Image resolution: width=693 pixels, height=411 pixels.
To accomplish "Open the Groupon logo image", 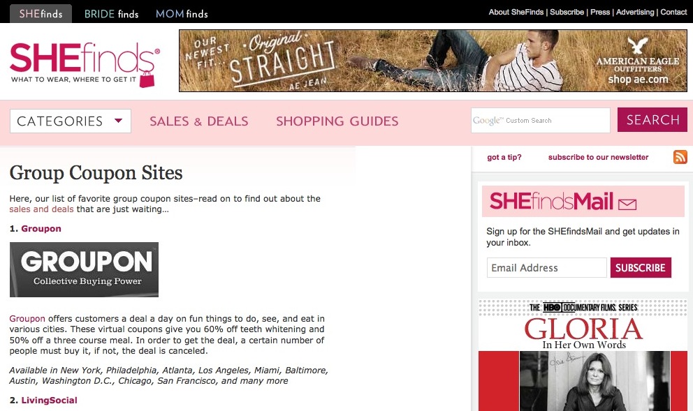I will pyautogui.click(x=84, y=269).
